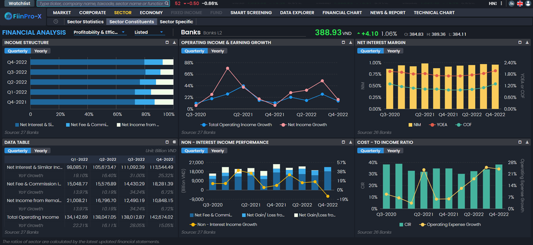Image resolution: width=533 pixels, height=245 pixels.
Task: Maximize the Operating Income & Earning Growth panel
Action: click(x=343, y=43)
